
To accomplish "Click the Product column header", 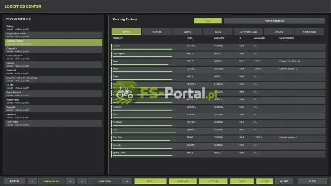I will click(118, 38).
